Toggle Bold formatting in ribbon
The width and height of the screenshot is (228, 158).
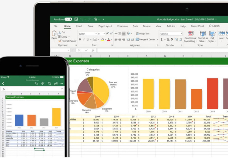tap(80, 39)
